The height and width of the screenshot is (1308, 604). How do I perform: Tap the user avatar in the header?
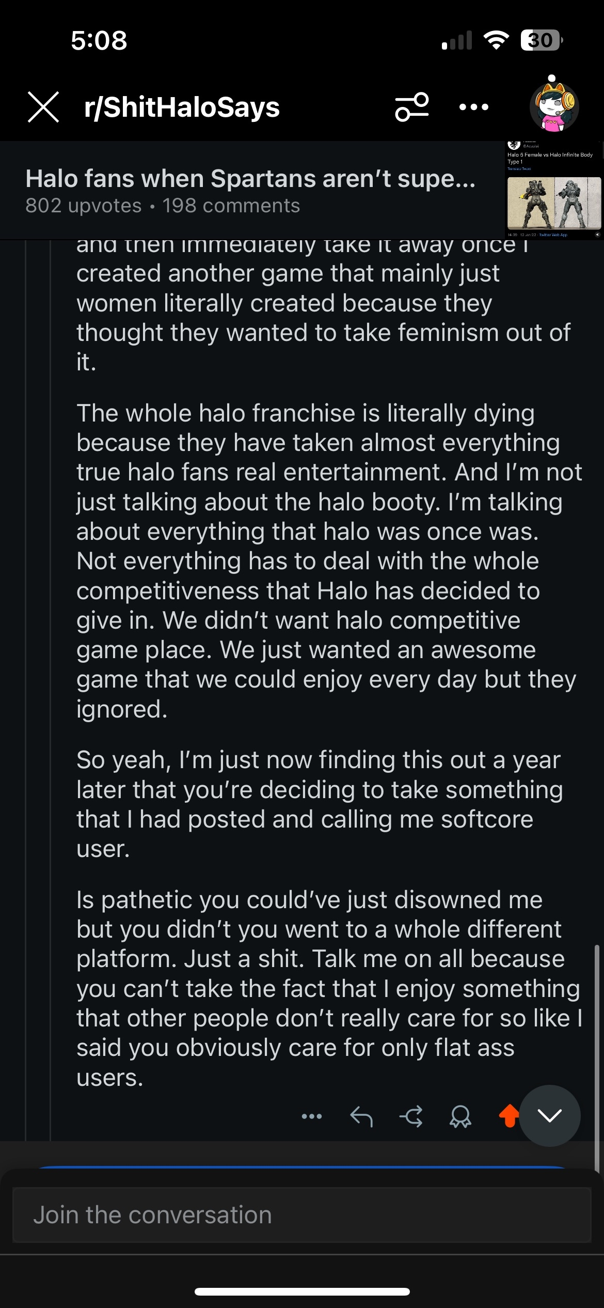pyautogui.click(x=554, y=106)
